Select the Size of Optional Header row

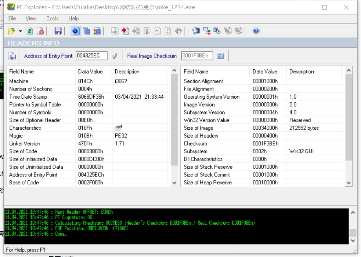89,120
